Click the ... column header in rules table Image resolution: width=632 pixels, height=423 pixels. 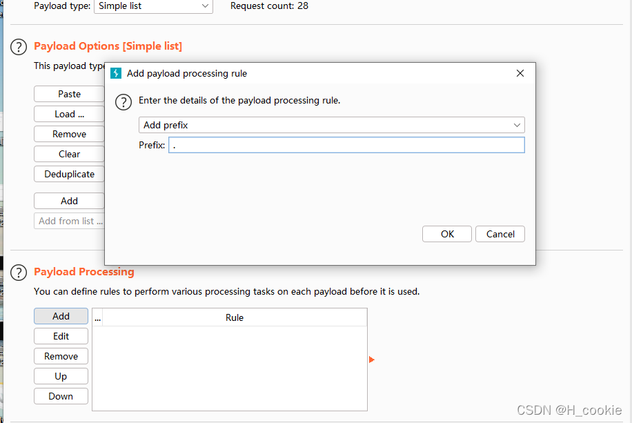click(x=97, y=317)
